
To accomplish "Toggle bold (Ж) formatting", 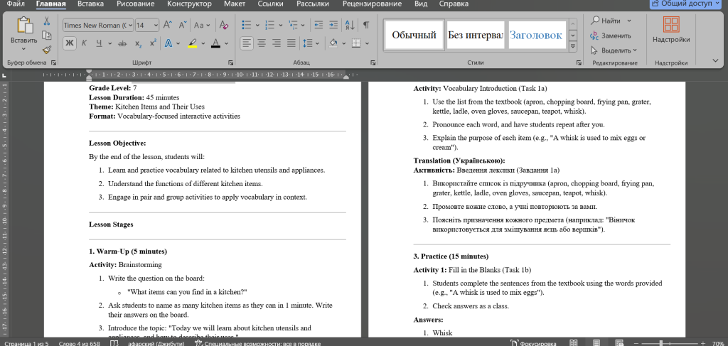I will (70, 43).
